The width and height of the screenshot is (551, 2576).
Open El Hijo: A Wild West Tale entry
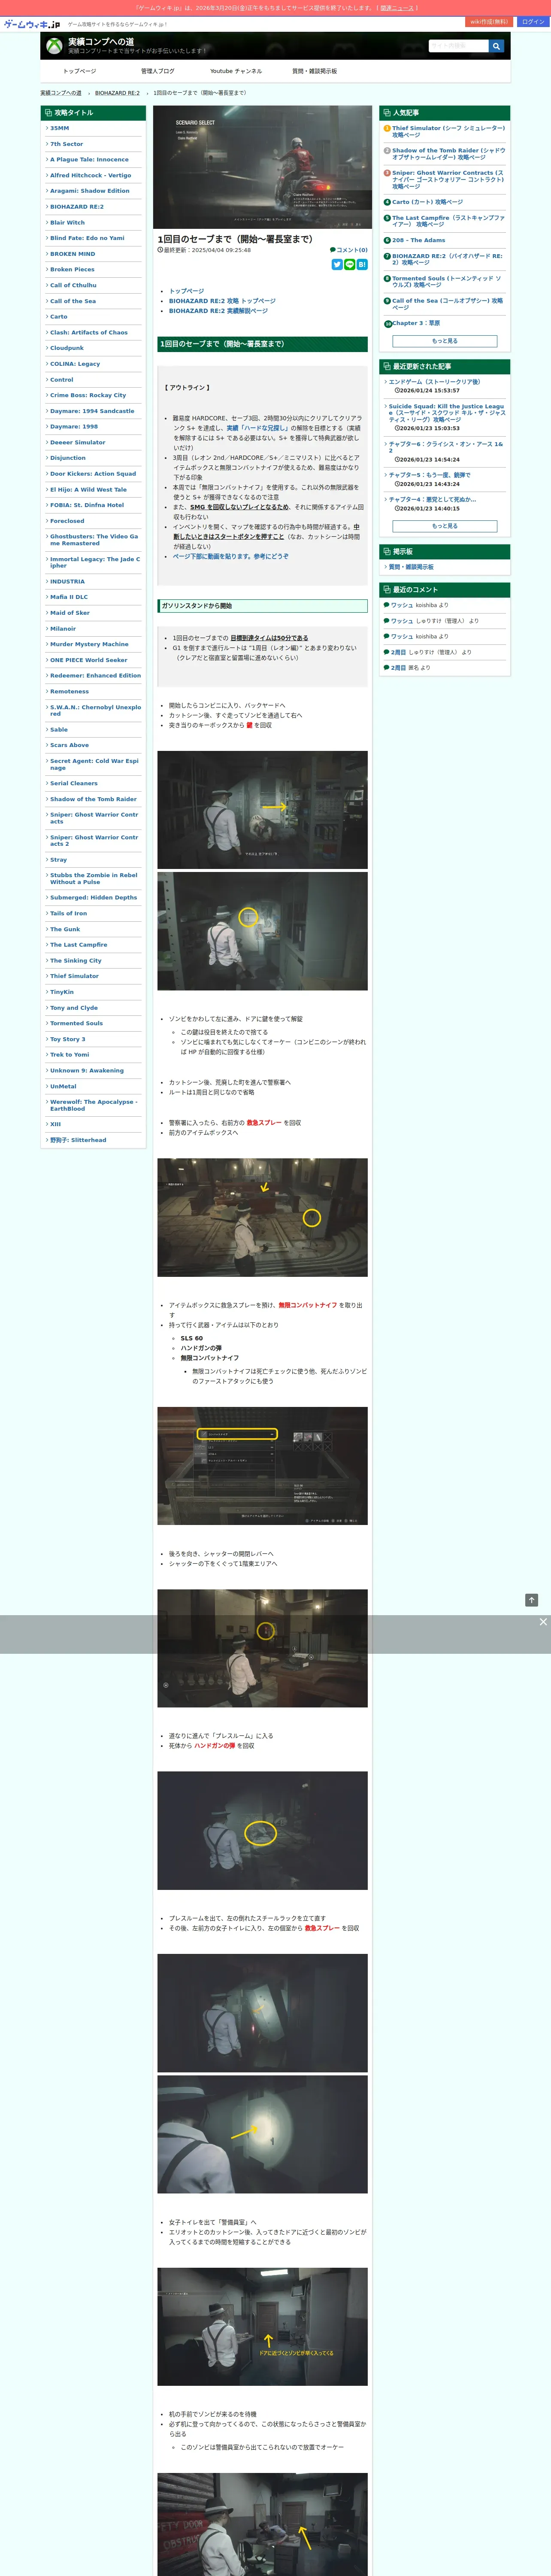tap(89, 490)
